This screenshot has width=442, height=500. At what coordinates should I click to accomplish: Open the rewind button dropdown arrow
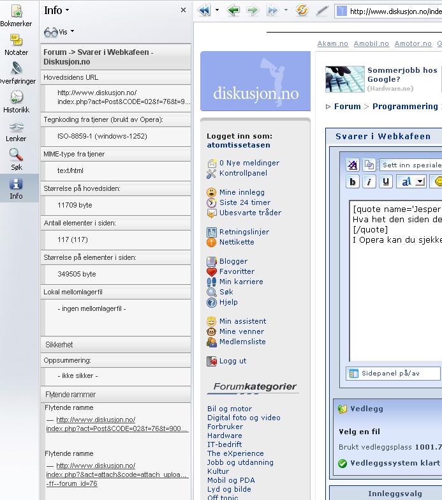pos(217,10)
